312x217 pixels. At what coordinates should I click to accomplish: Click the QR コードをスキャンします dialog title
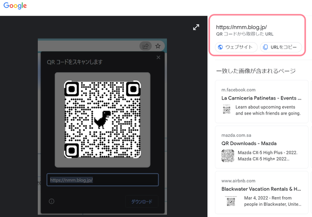coord(75,62)
